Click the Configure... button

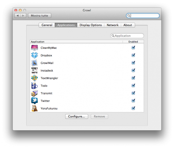coord(77,117)
